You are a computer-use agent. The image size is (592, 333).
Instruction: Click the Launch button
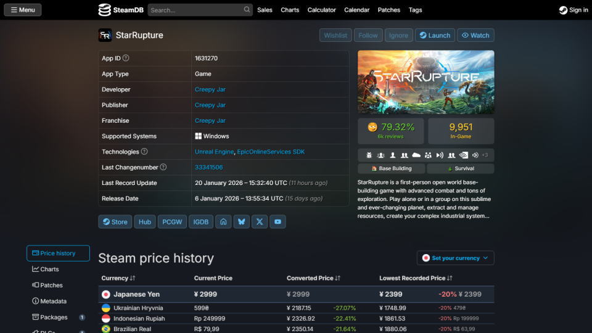[435, 35]
